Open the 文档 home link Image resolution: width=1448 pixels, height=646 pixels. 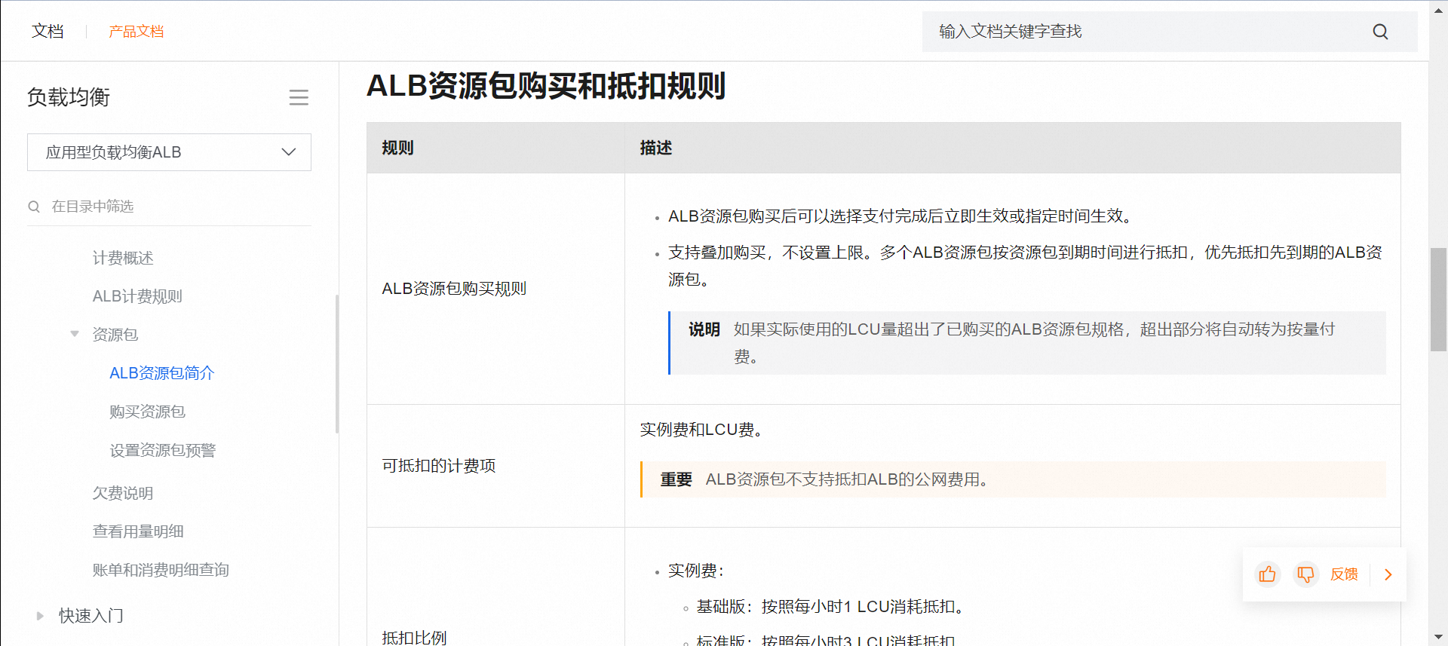coord(48,31)
